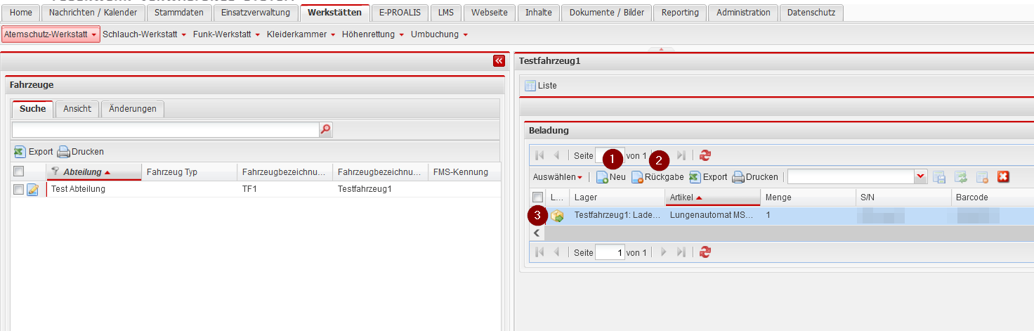Tick the Test Abteilung row checkbox
This screenshot has width=1034, height=331.
click(19, 189)
